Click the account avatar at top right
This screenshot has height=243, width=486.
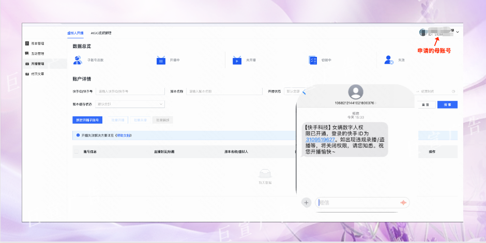tap(423, 32)
